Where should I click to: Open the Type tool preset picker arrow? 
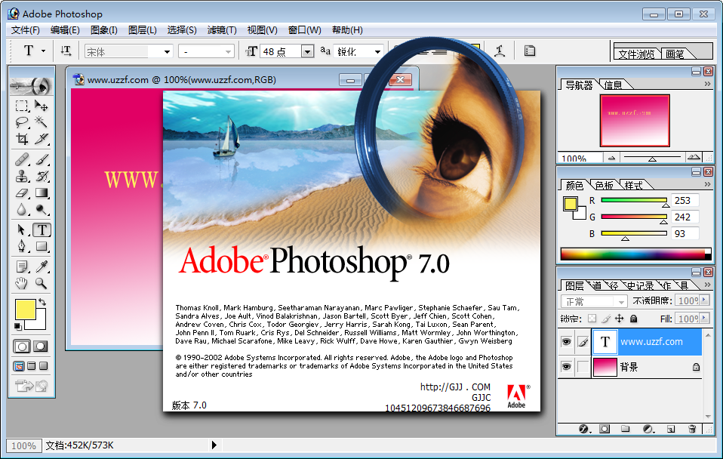pos(43,51)
